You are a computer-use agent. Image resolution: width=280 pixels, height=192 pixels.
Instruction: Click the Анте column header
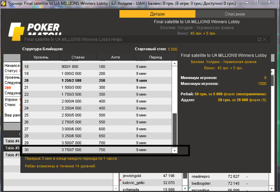click(x=115, y=57)
